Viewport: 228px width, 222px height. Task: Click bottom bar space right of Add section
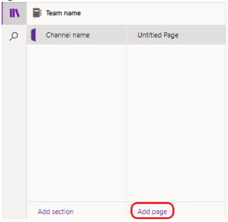pos(100,211)
